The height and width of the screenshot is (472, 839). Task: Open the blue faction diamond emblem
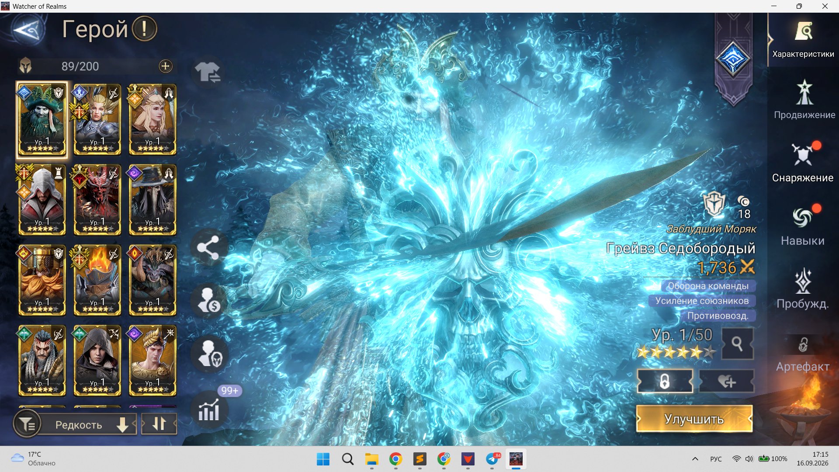(x=733, y=59)
